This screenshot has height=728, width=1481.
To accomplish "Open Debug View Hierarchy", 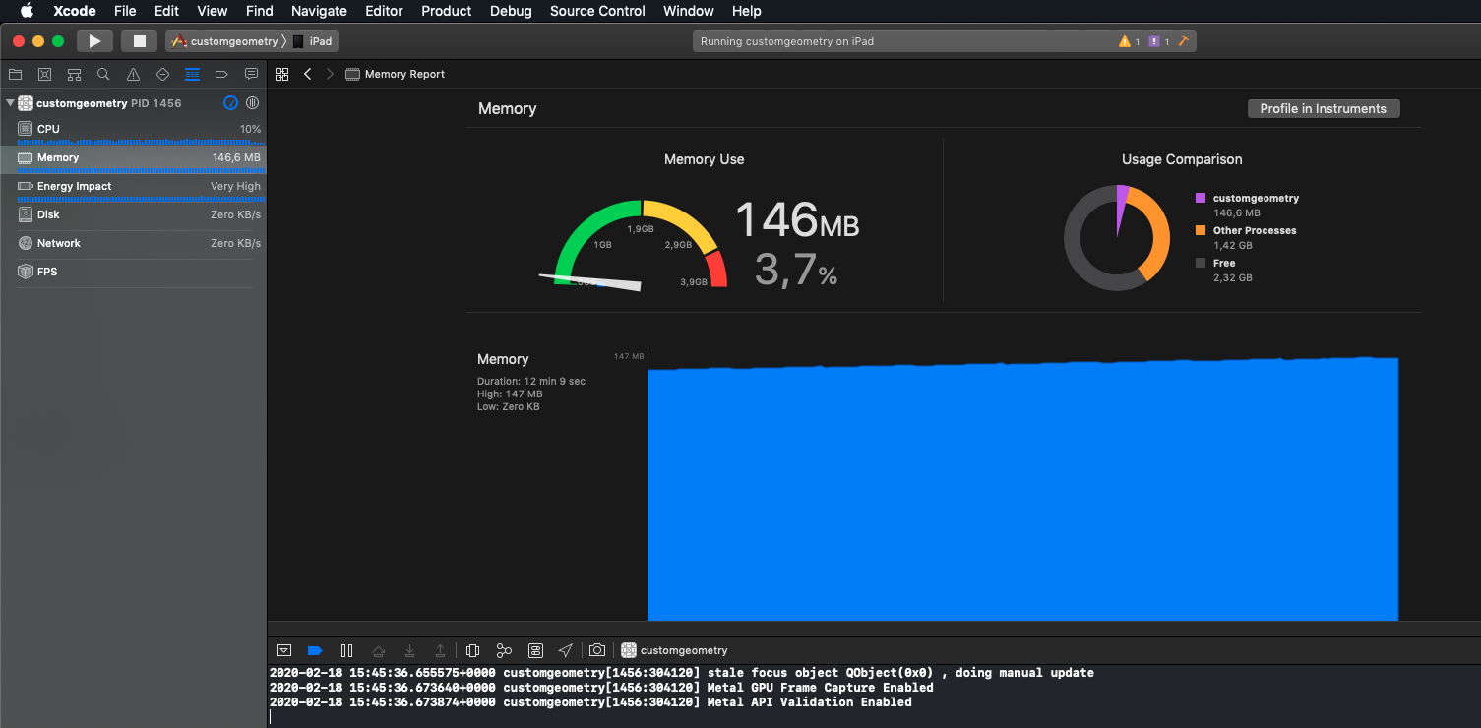I will (472, 650).
